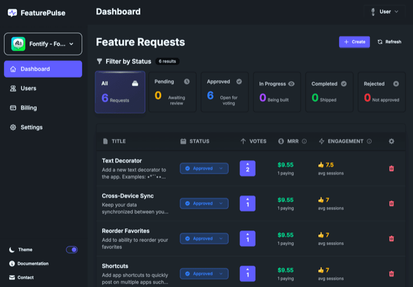Open status dropdown for Cross-Device Sync
The height and width of the screenshot is (287, 413).
click(204, 203)
